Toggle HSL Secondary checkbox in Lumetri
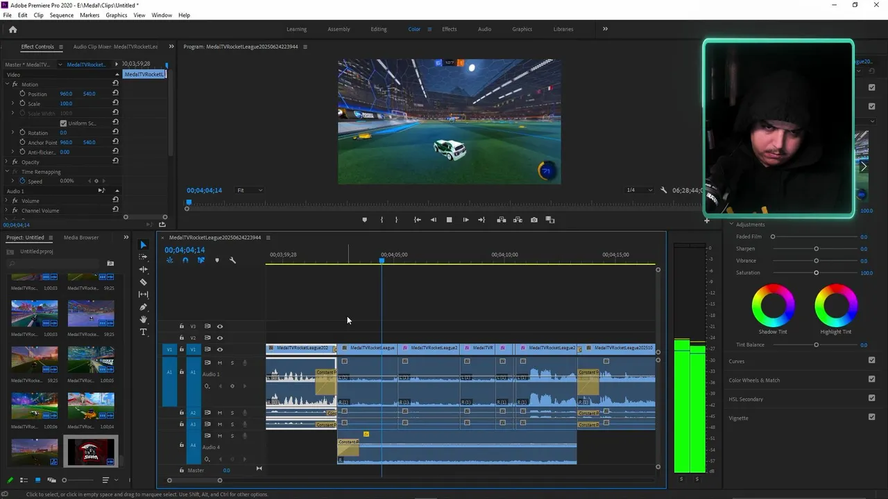 (871, 398)
